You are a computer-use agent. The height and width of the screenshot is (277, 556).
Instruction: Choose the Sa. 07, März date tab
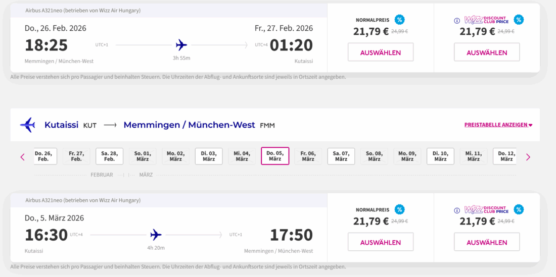tap(341, 156)
